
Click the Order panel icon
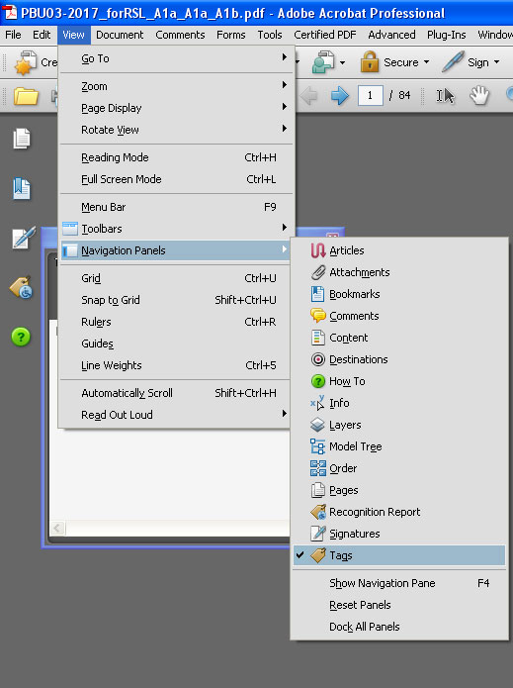tap(318, 468)
